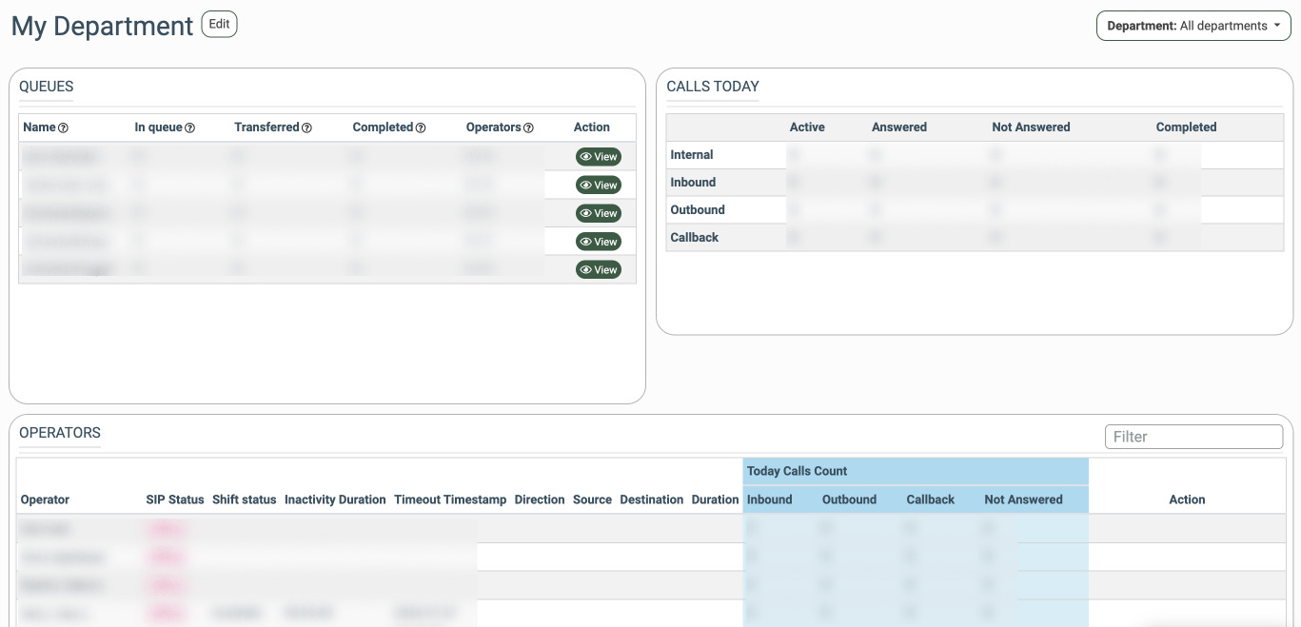View the first queue in the list
The image size is (1301, 627).
(598, 157)
